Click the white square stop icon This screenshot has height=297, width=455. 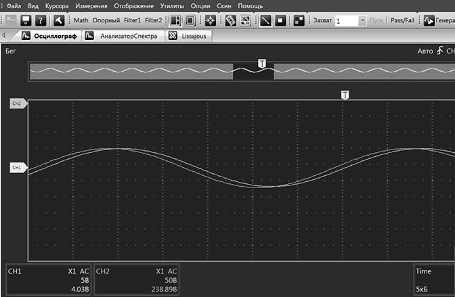pos(280,20)
